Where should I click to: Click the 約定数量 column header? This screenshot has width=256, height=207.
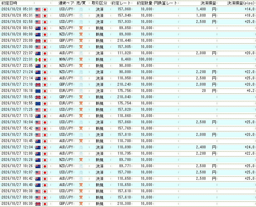[145, 3]
